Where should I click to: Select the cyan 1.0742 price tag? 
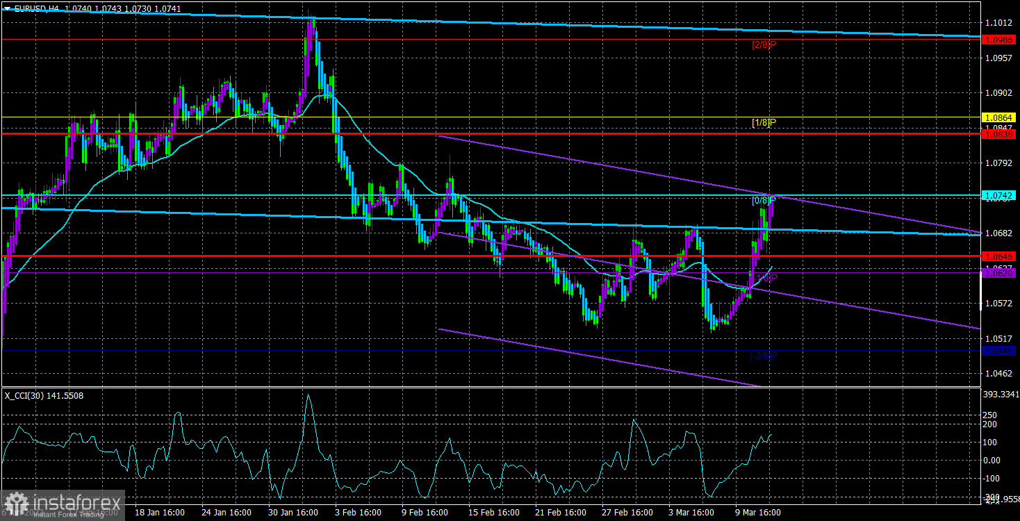pyautogui.click(x=1000, y=195)
